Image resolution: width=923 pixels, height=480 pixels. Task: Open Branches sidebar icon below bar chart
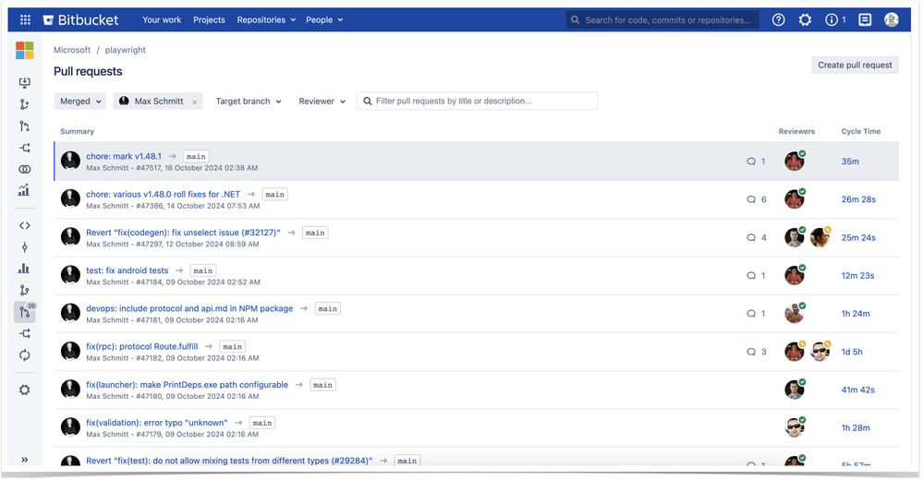pos(24,290)
